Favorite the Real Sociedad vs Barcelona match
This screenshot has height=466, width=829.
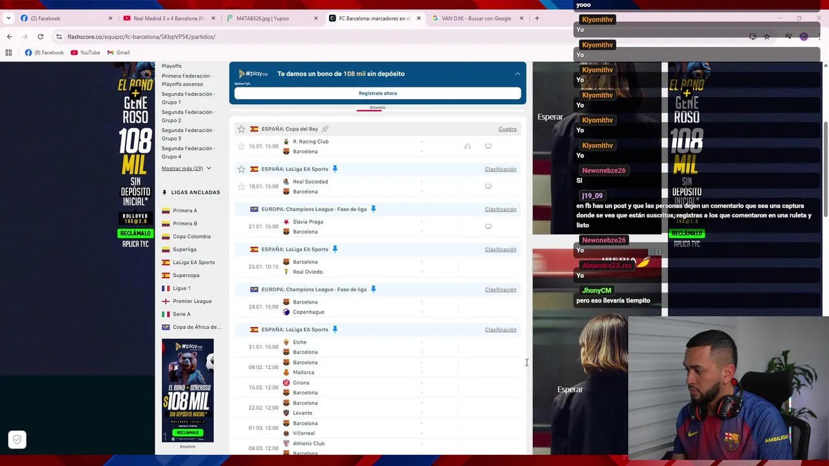[x=242, y=186]
